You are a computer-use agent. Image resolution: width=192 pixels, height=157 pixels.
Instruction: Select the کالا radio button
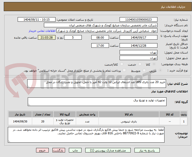154,64
